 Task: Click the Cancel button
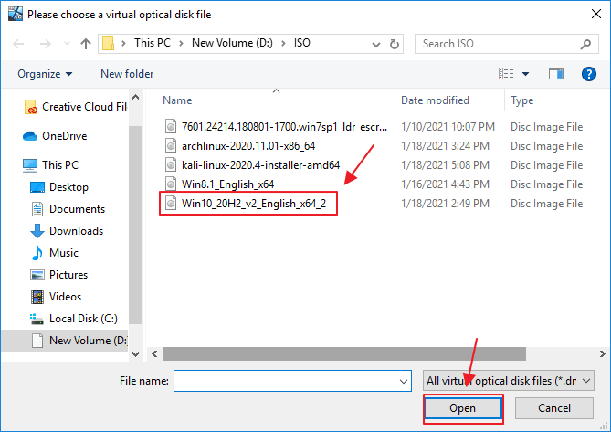[x=554, y=408]
